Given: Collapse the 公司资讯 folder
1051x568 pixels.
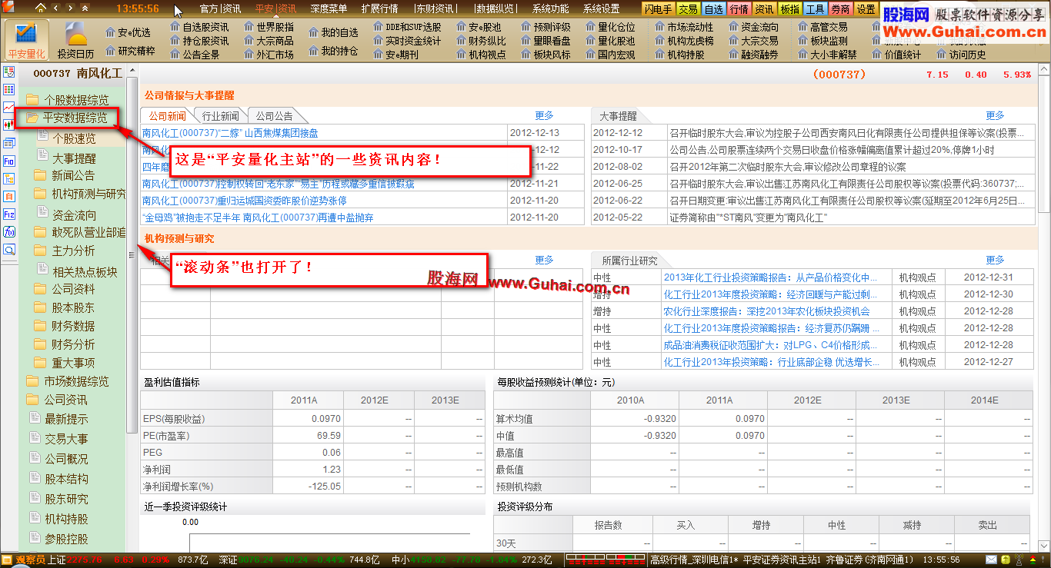Looking at the screenshot, I should 56,400.
